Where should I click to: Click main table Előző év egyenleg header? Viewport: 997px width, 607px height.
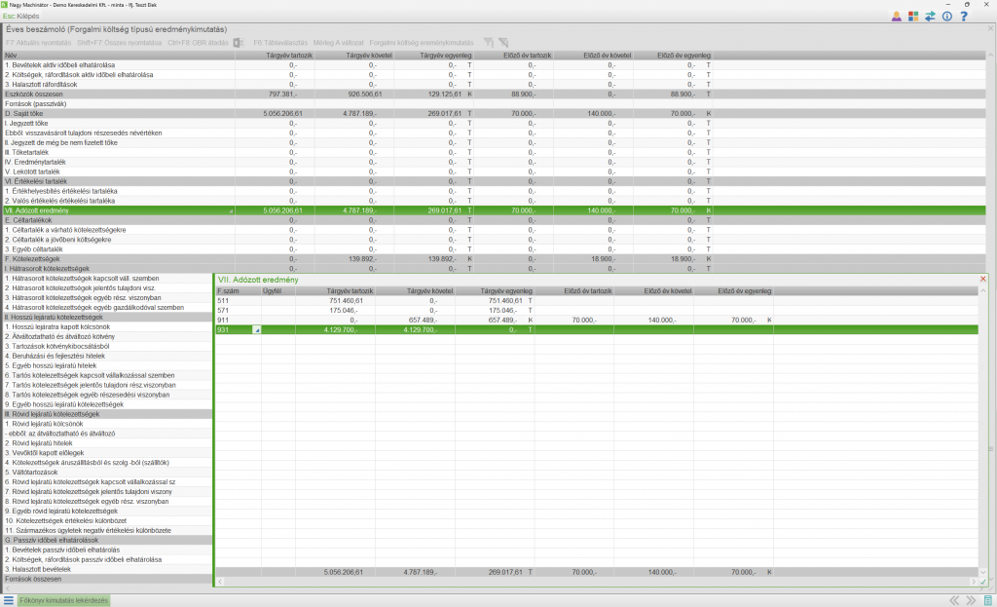673,56
